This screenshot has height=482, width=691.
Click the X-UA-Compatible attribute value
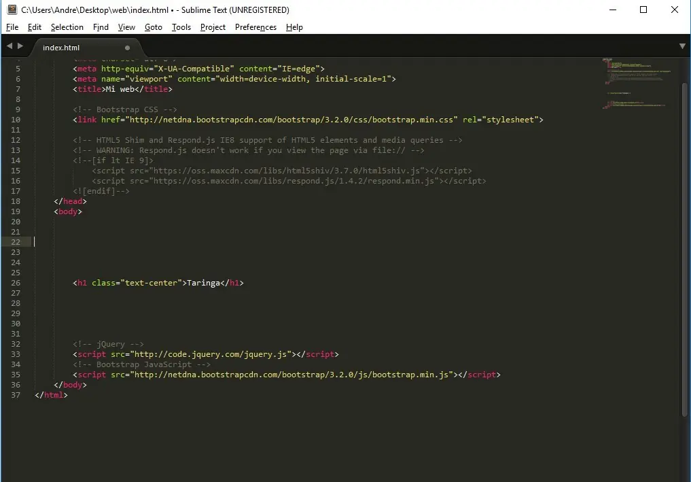[x=194, y=69]
